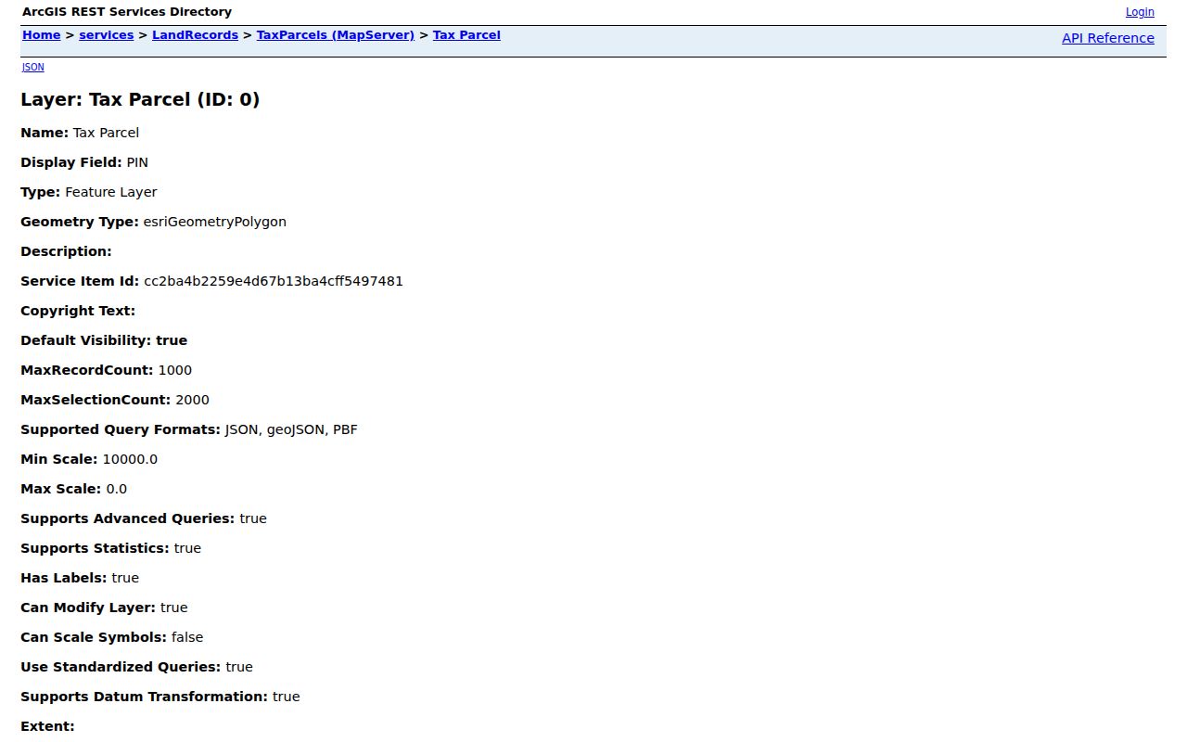The height and width of the screenshot is (742, 1187).
Task: Click the Use Standardized Queries line
Action: 136,667
